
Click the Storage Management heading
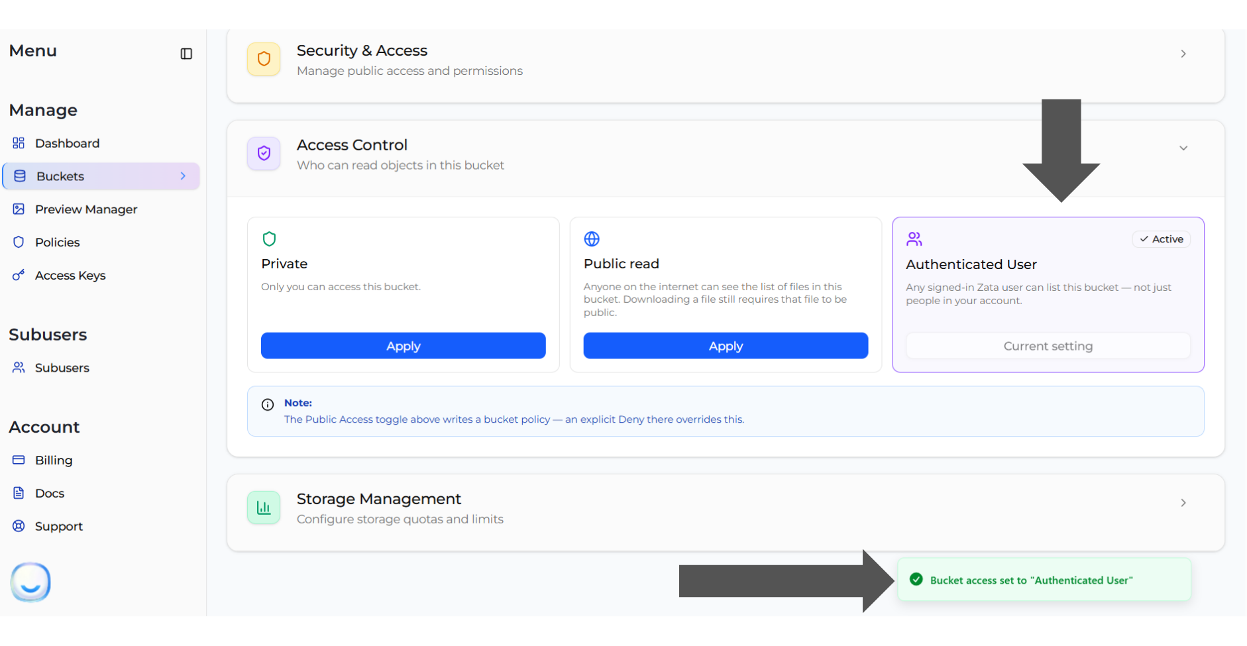(x=379, y=499)
